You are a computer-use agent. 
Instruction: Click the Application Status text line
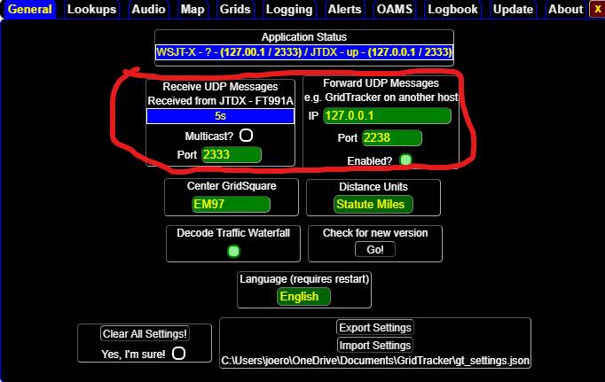(x=304, y=52)
